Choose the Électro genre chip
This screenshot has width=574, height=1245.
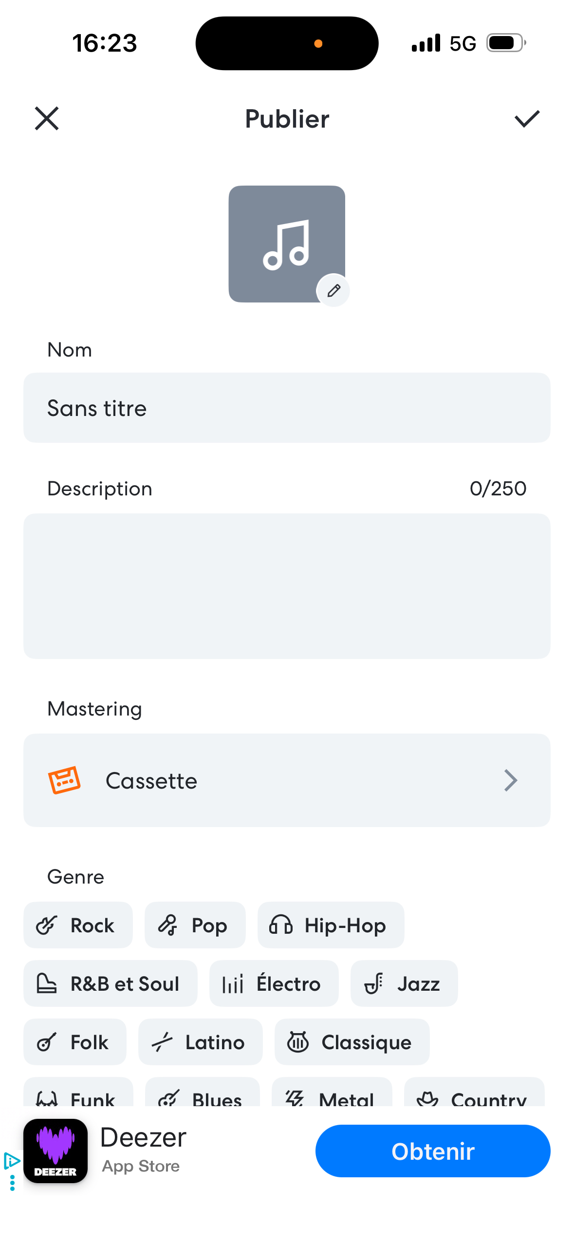(x=274, y=983)
